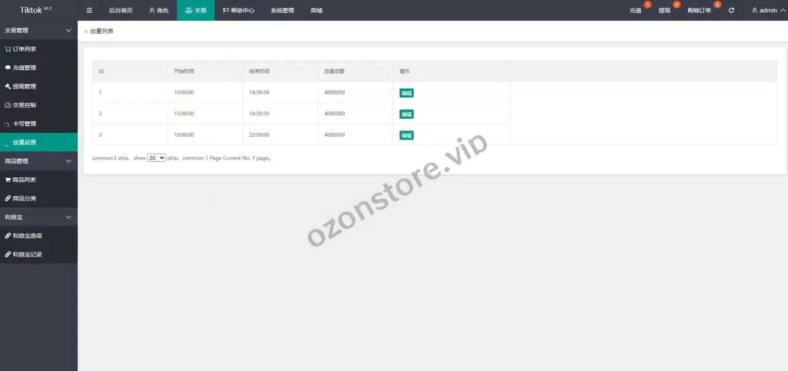
Task: Click 编辑 button for the 19:00:00 row
Action: pyautogui.click(x=406, y=135)
